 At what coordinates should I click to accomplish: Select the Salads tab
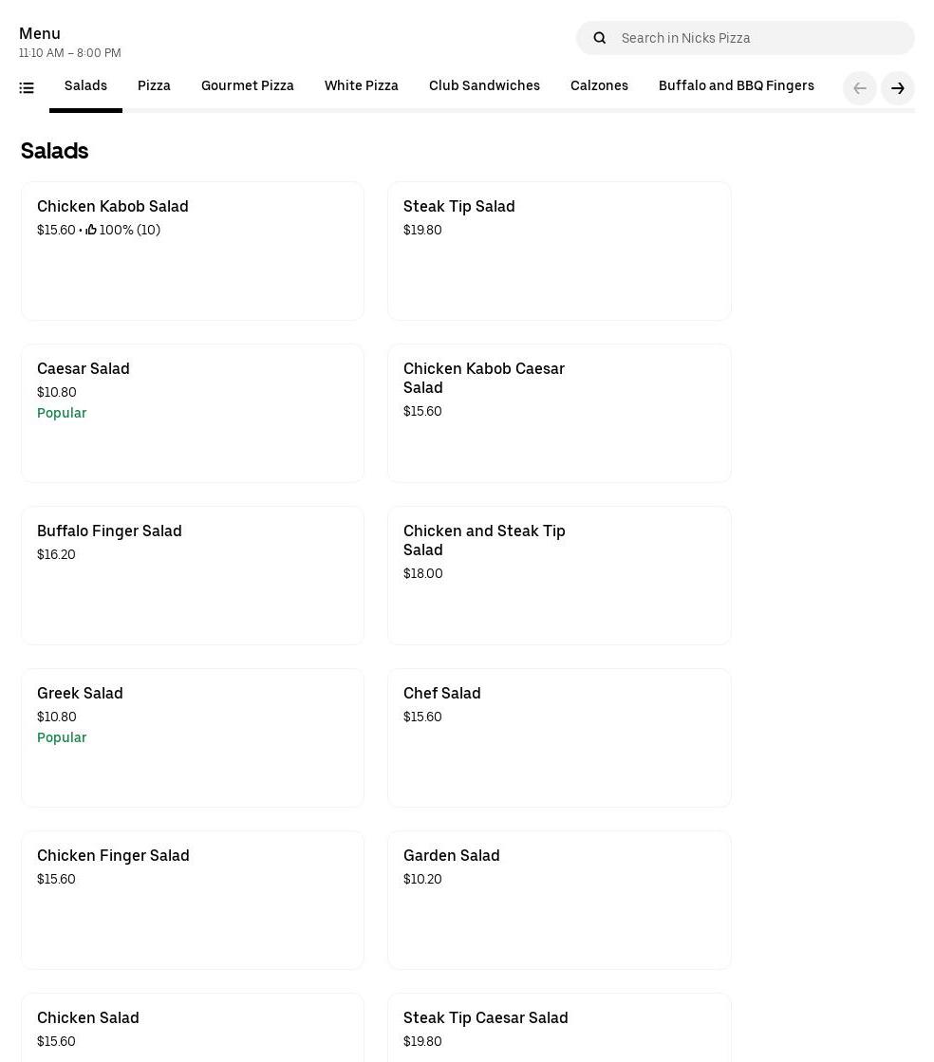click(x=85, y=86)
